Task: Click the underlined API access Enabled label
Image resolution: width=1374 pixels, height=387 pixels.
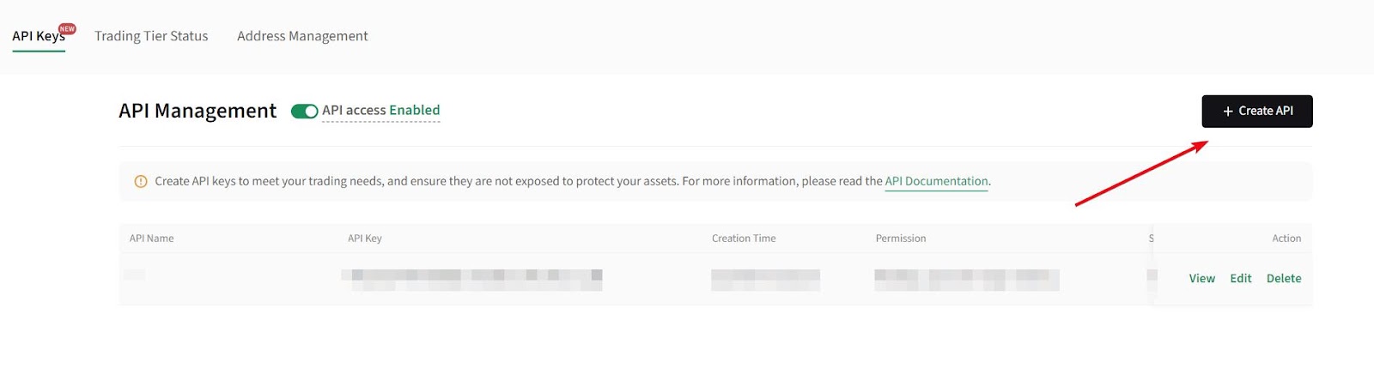Action: (x=380, y=111)
